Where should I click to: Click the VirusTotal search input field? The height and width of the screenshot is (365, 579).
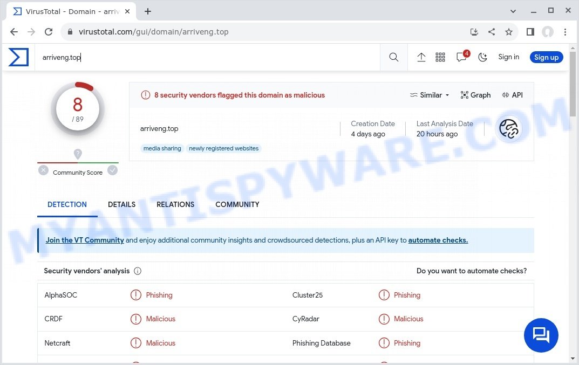[208, 57]
